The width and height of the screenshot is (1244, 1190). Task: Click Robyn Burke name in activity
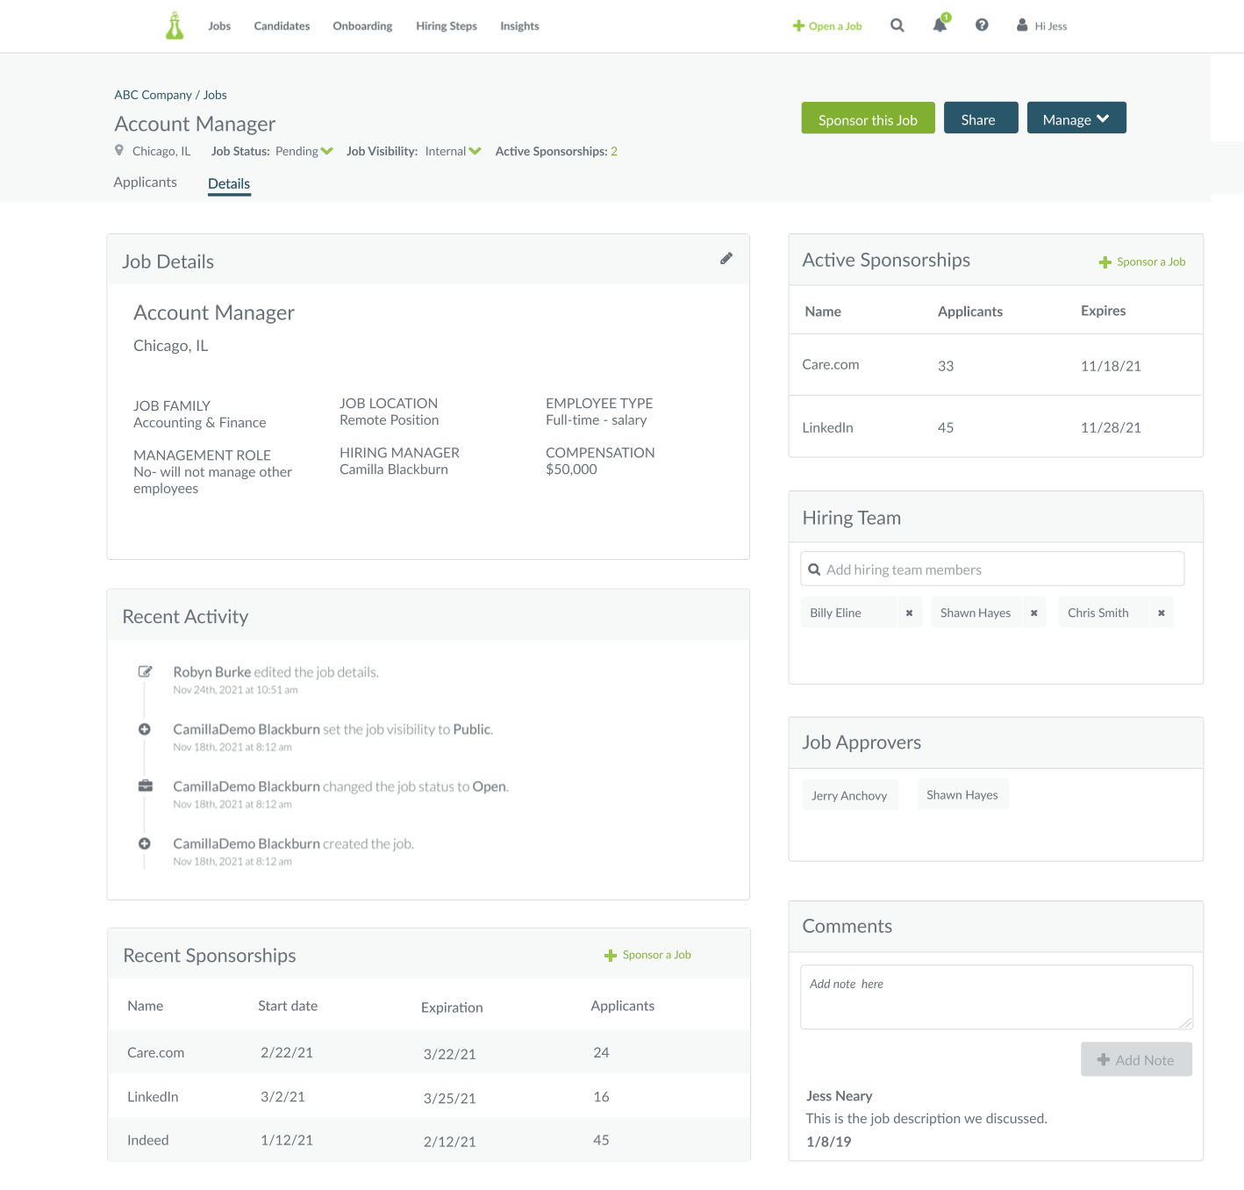pos(211,671)
